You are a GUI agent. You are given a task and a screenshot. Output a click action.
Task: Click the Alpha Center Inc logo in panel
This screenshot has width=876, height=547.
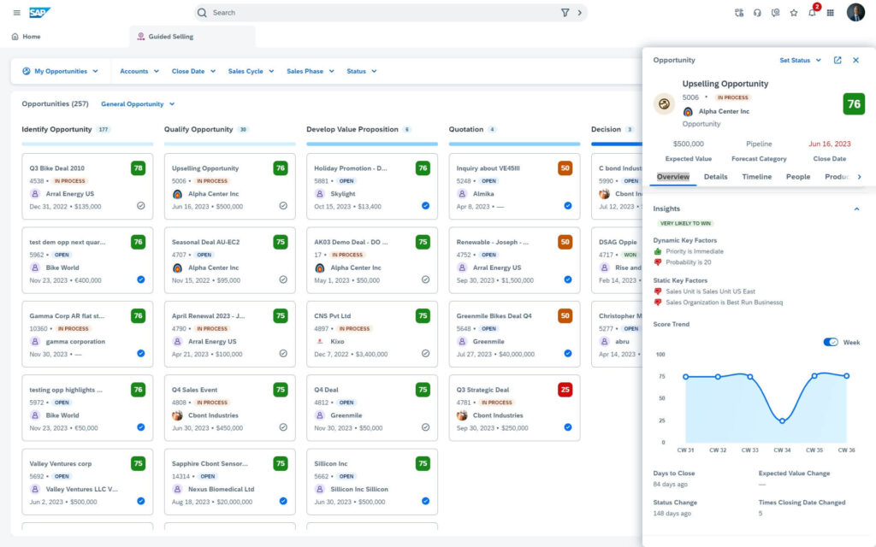[x=688, y=112]
